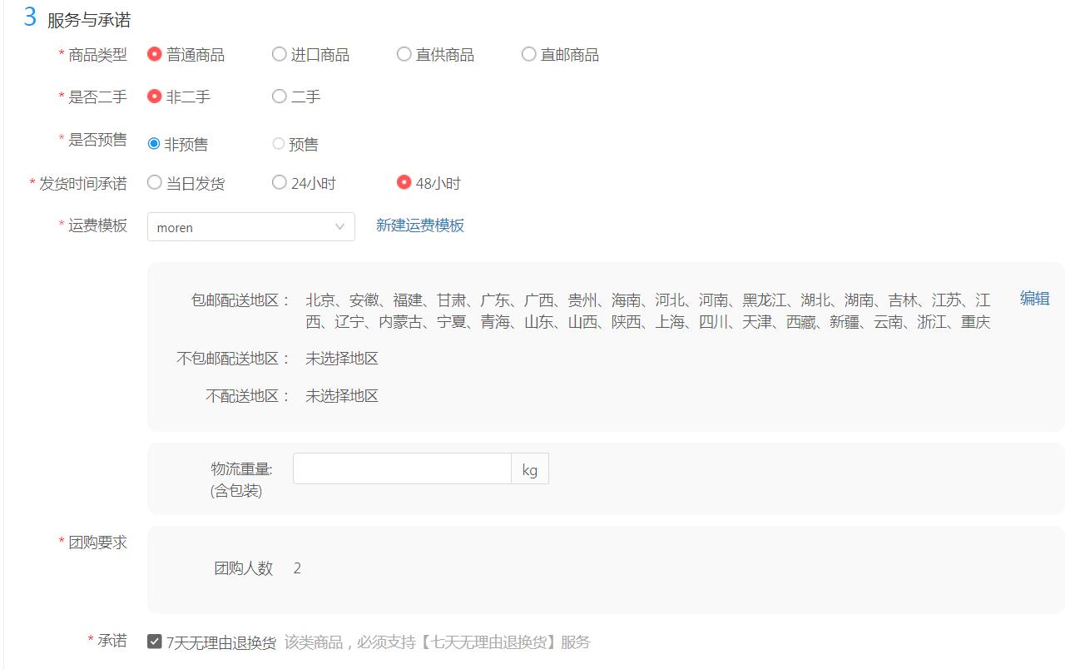Select 普通商品 product type

click(154, 54)
